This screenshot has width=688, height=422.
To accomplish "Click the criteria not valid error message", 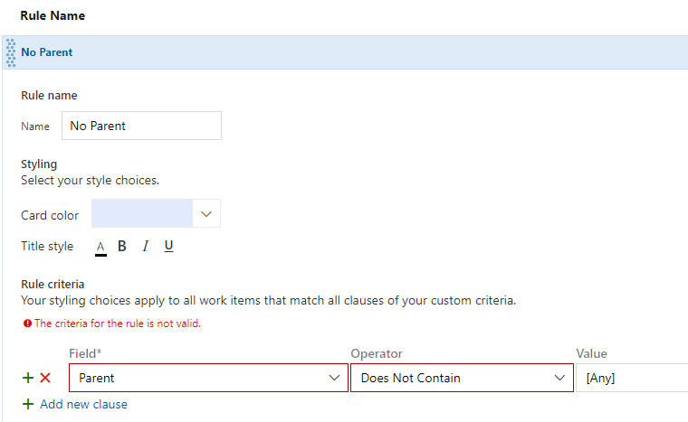I will pos(118,324).
